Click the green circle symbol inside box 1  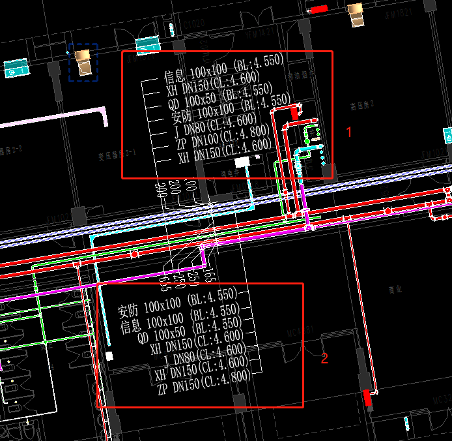(307, 141)
